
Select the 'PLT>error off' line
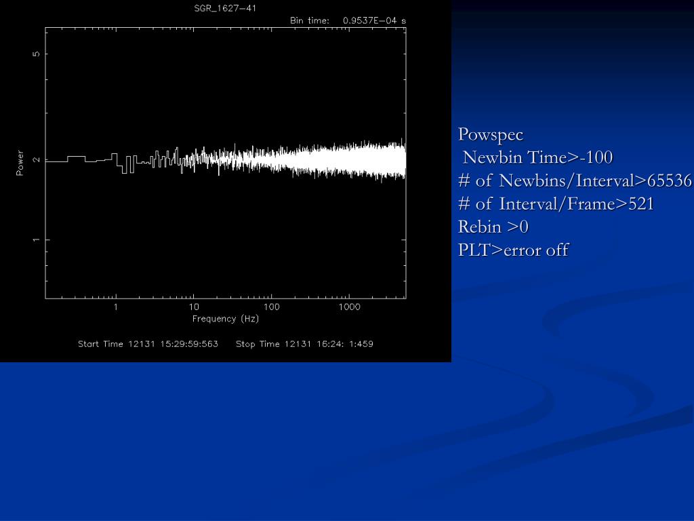pos(514,250)
